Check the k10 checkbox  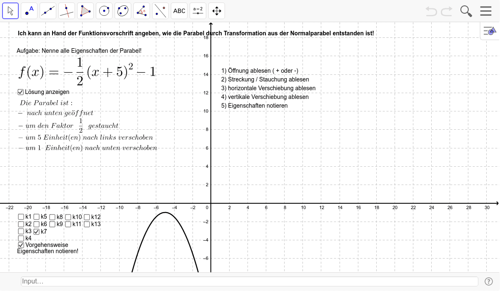[68, 217]
